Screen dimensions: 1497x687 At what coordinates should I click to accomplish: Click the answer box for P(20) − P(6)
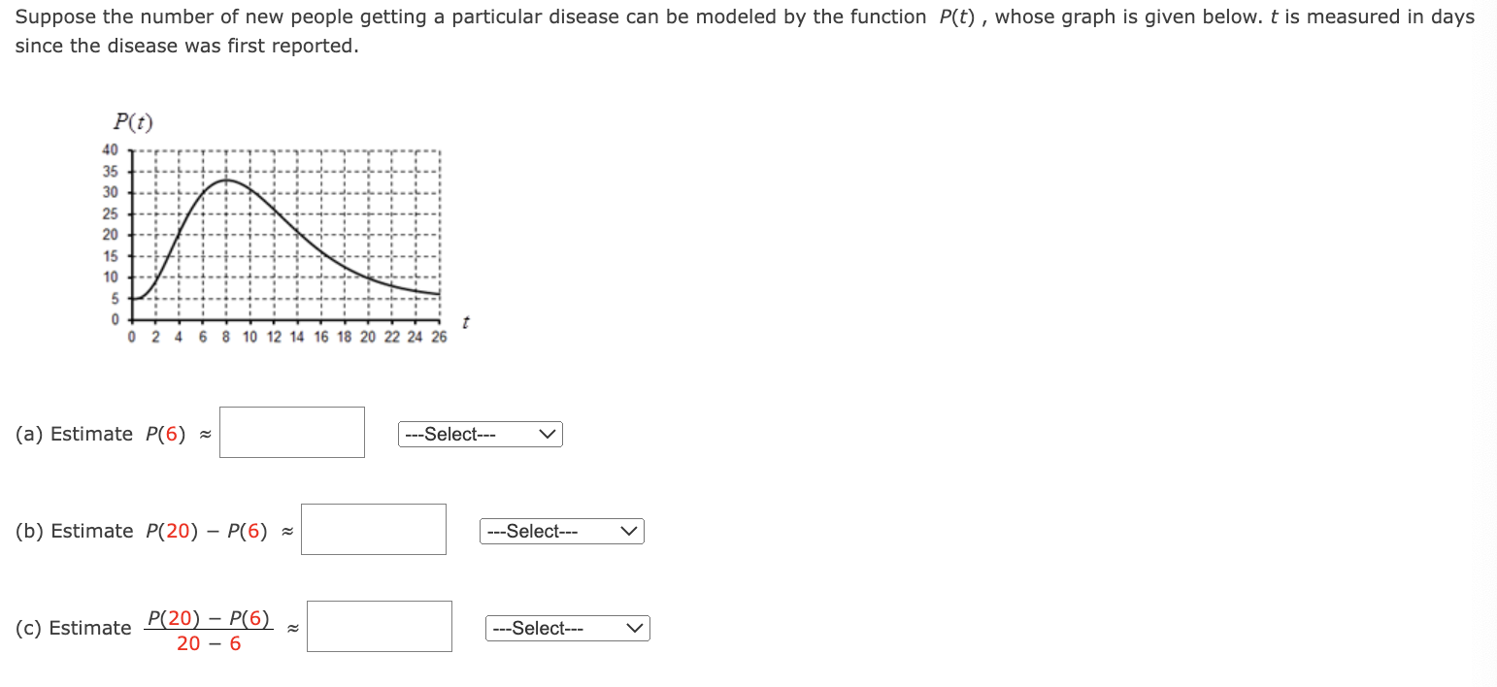tap(373, 529)
